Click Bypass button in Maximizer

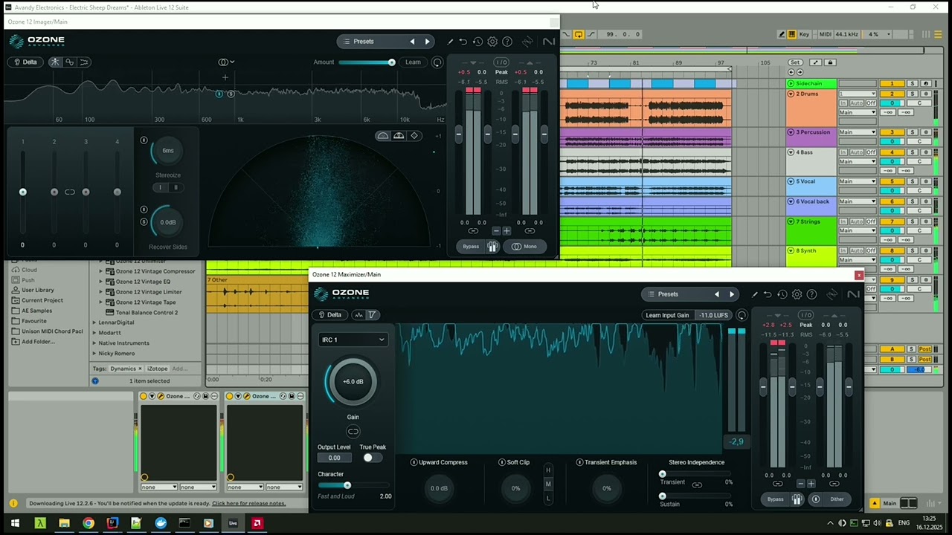point(775,499)
